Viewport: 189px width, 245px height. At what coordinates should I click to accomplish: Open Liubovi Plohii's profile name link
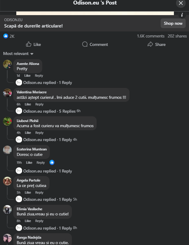click(28, 121)
